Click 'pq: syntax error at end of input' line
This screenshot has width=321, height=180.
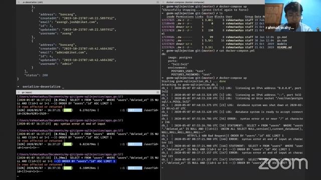61,124
